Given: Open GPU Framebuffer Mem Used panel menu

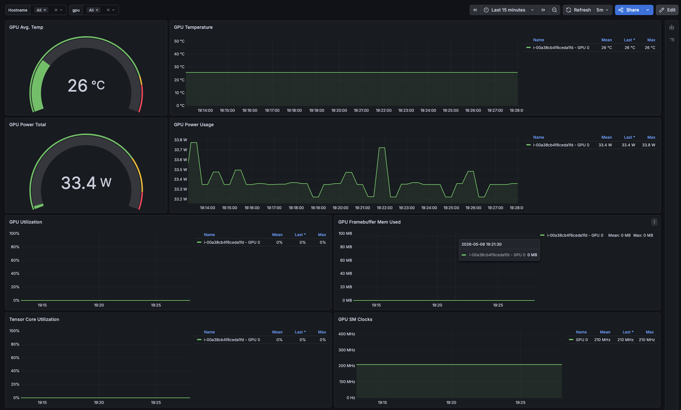Looking at the screenshot, I should coord(654,222).
